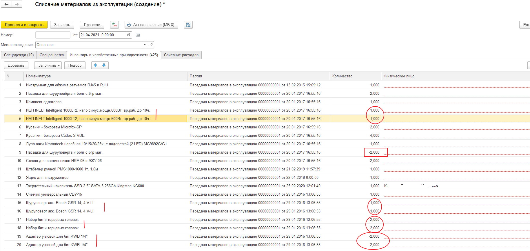The image size is (530, 251).
Task: Select row 18 Набор бит и торцевых головок
Action: [x=267, y=228]
